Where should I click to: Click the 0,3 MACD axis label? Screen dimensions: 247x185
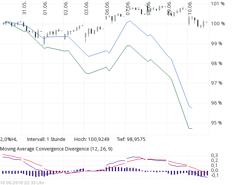[x=214, y=155]
